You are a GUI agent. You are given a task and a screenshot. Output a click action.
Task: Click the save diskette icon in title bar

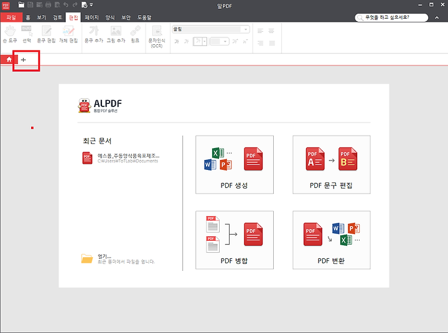coord(30,4)
